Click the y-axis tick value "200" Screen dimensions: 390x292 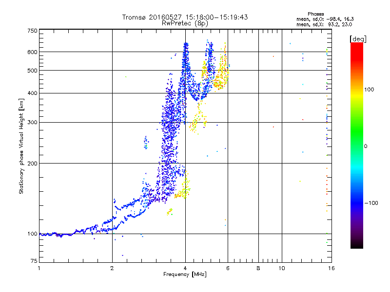[x=32, y=164]
